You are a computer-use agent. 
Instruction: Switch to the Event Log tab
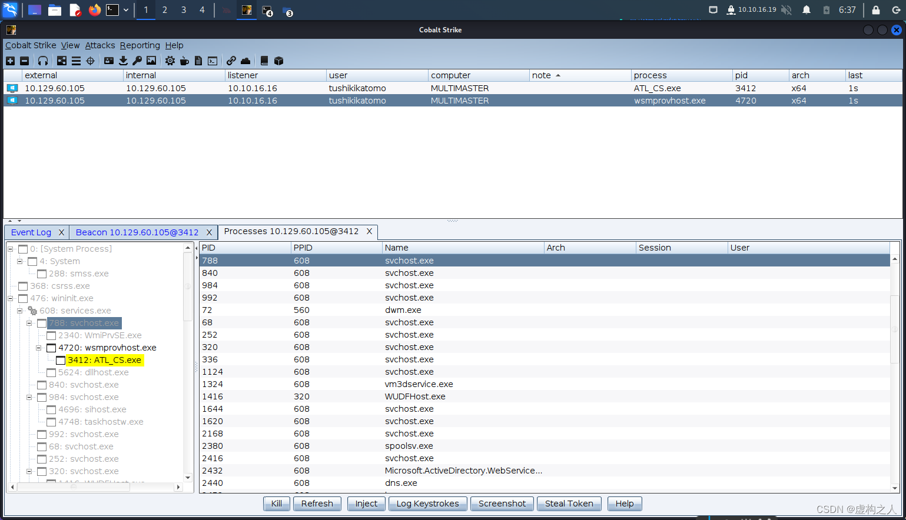tap(31, 232)
